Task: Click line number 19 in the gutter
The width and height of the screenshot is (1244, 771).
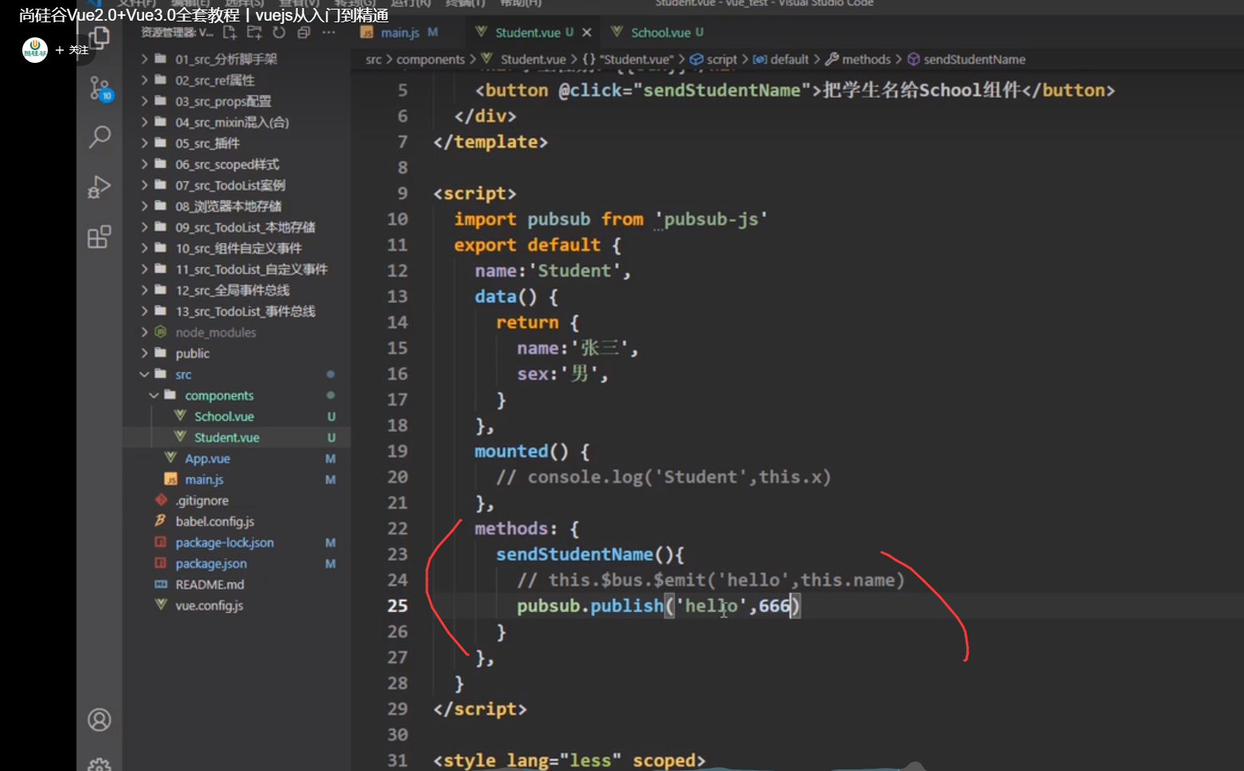Action: (x=397, y=451)
